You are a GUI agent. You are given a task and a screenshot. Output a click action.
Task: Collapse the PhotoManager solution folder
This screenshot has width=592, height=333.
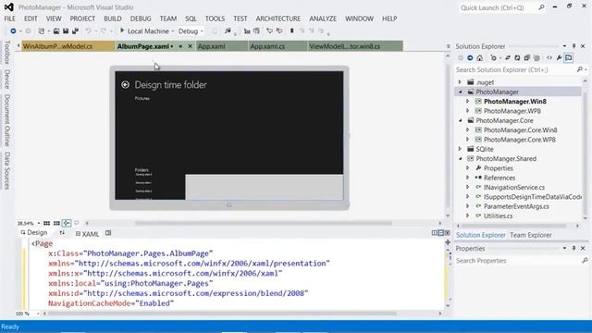click(461, 92)
